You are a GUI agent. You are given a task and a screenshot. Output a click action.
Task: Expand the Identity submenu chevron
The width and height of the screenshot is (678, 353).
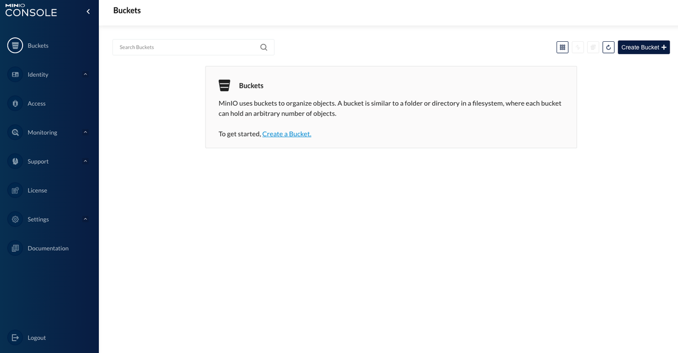(85, 75)
